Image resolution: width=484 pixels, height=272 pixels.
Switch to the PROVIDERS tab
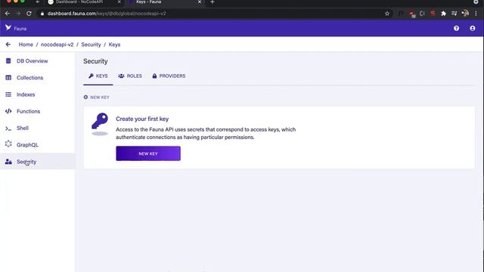[x=169, y=76]
